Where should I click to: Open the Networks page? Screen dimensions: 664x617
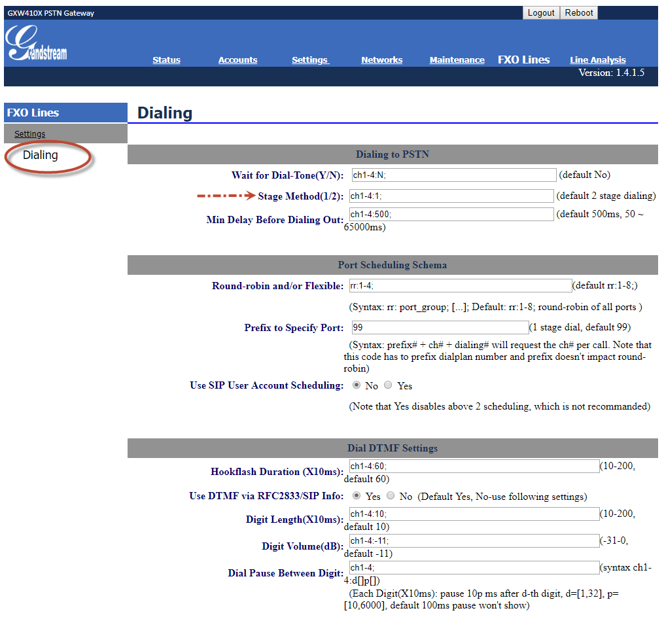coord(381,60)
